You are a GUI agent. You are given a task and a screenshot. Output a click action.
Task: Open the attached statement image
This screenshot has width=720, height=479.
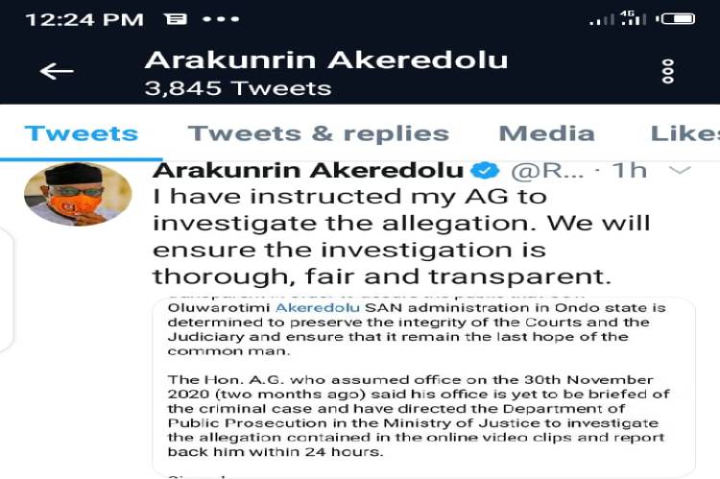click(x=423, y=386)
